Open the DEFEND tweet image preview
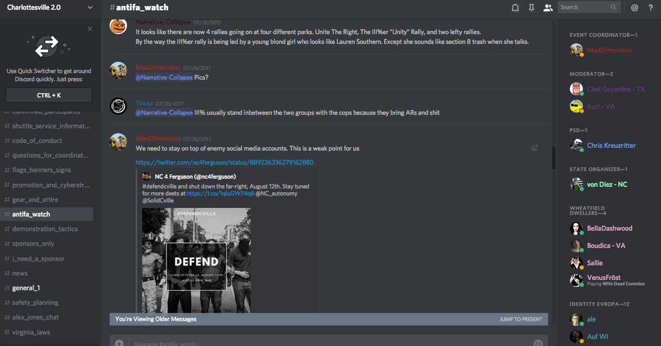 click(x=196, y=260)
